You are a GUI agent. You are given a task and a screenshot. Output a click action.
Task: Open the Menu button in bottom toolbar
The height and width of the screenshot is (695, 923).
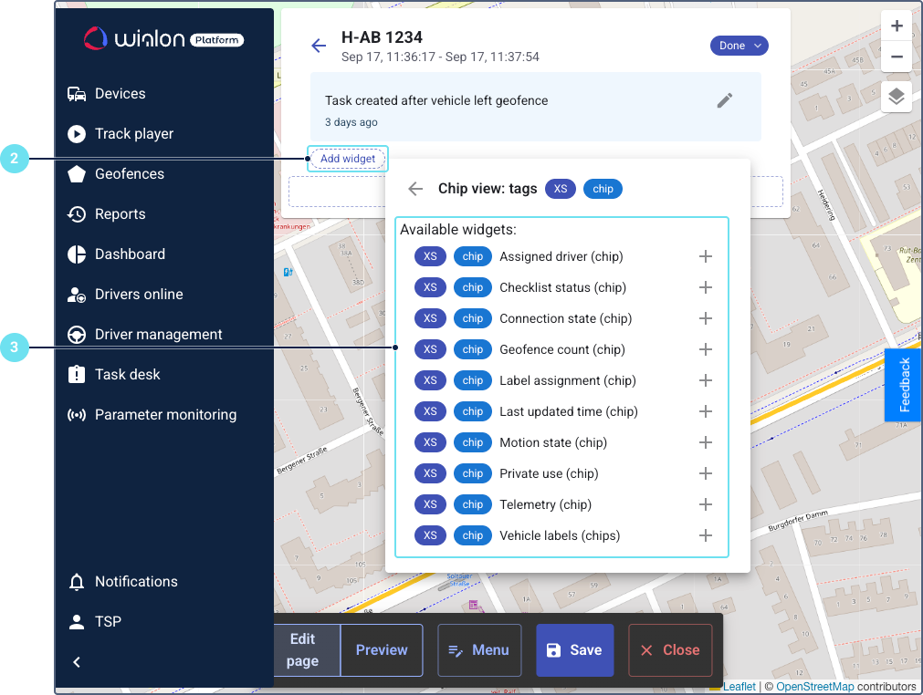[479, 650]
